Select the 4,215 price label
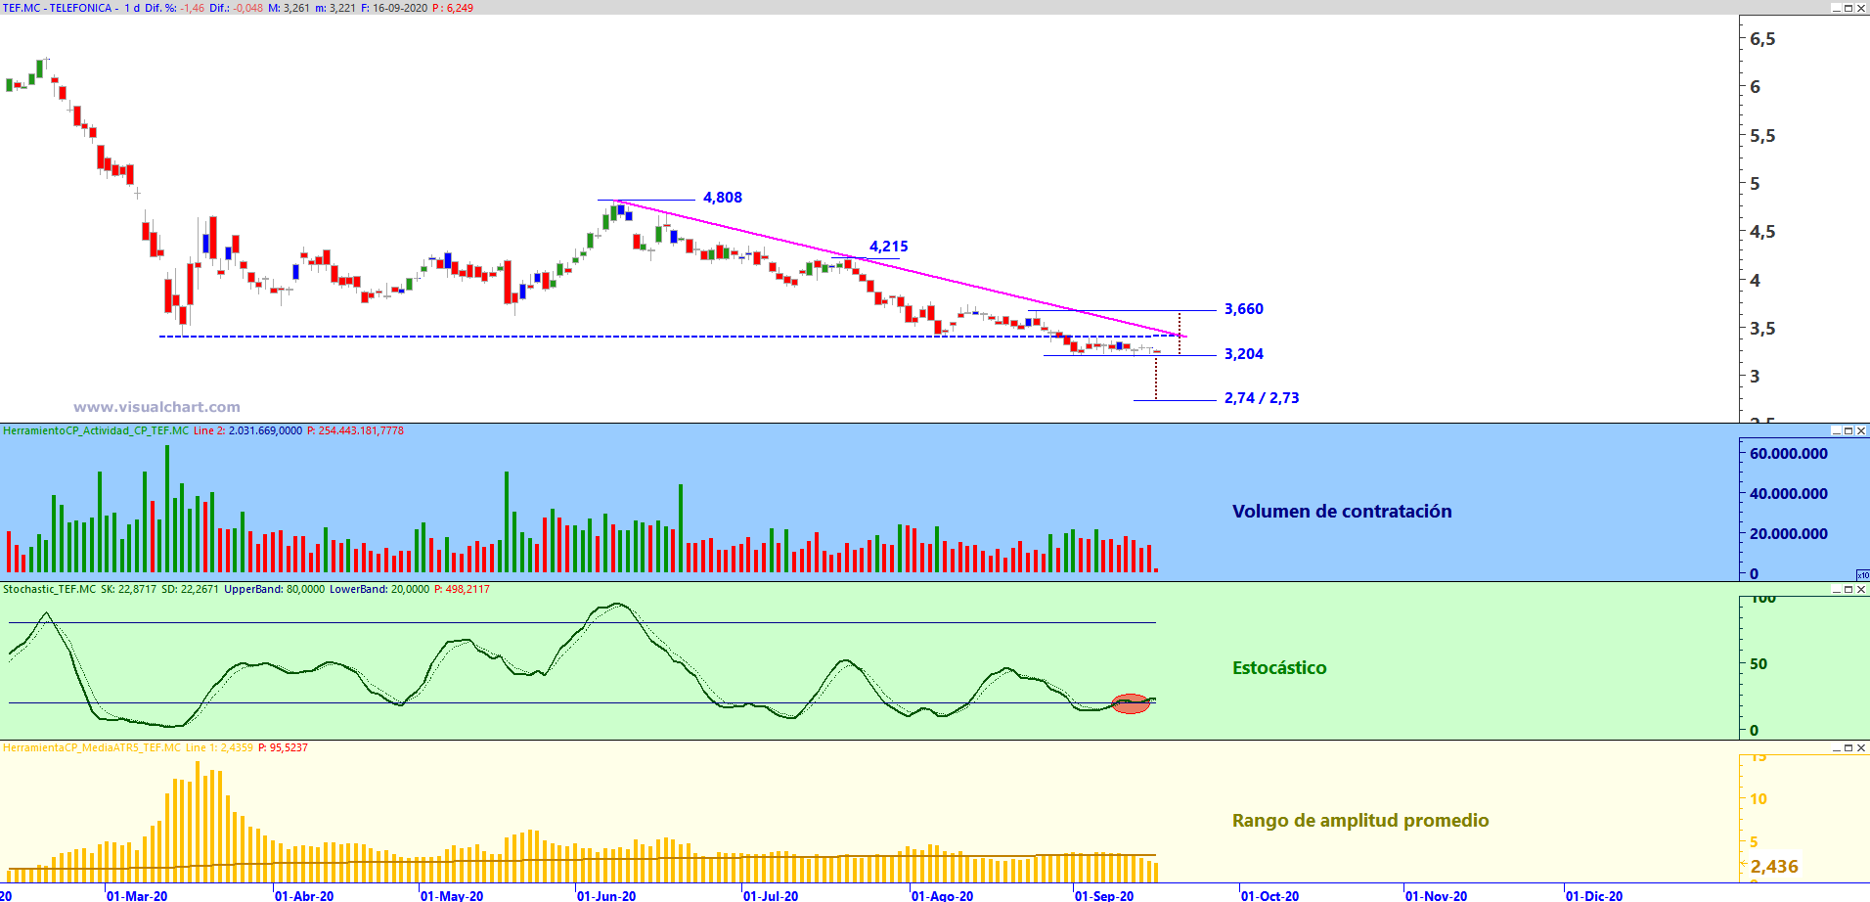This screenshot has width=1870, height=902. pyautogui.click(x=889, y=247)
